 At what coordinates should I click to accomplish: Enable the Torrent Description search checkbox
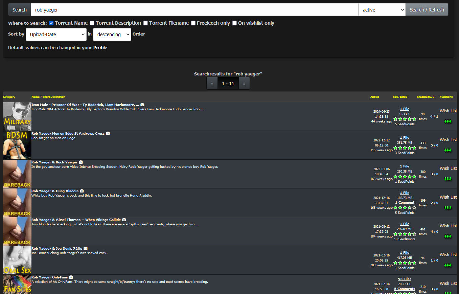(x=92, y=23)
